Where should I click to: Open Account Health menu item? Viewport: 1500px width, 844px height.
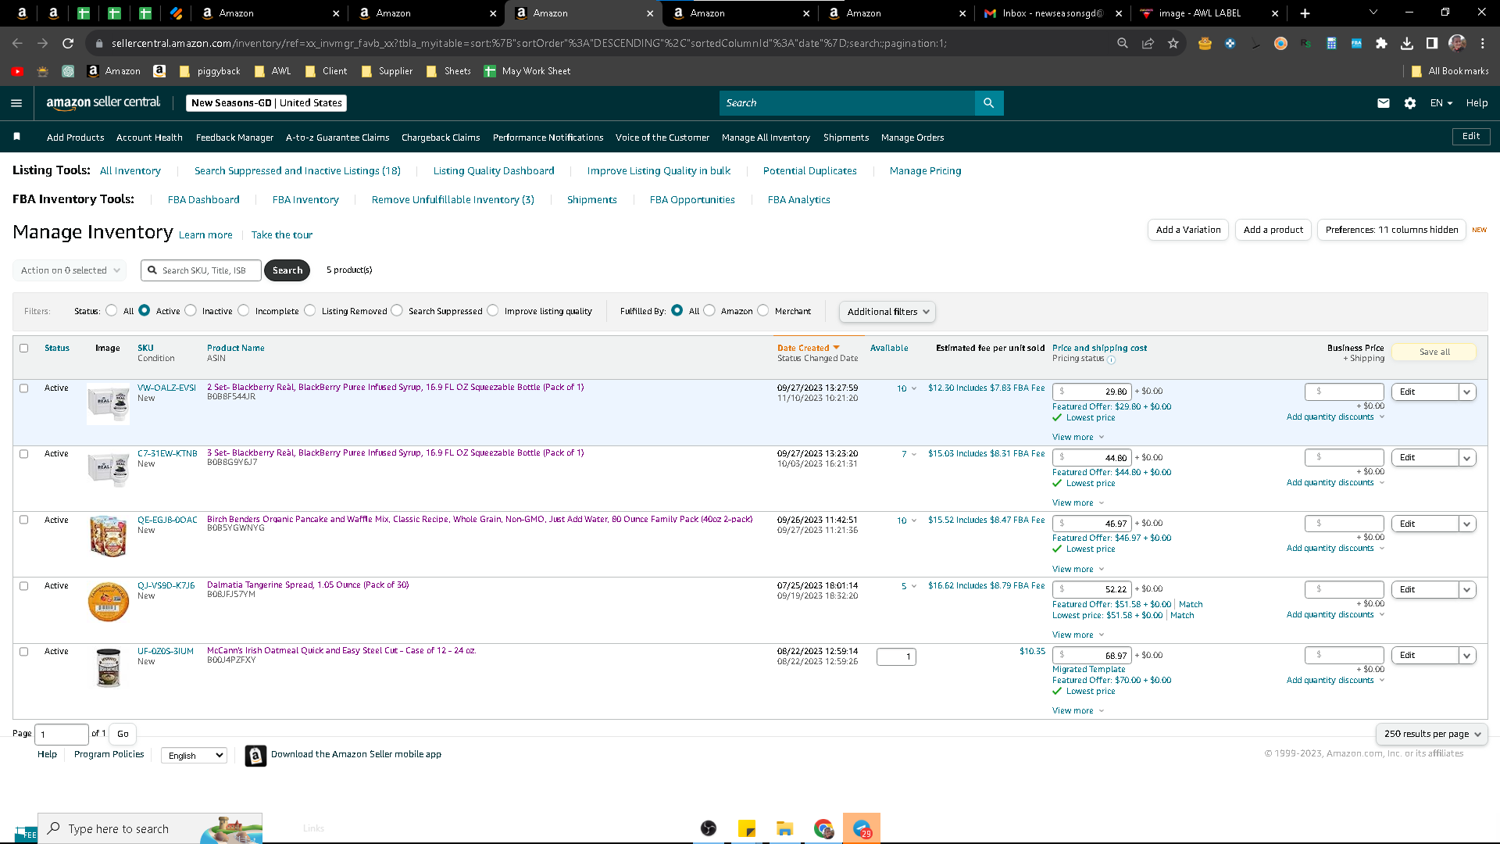pyautogui.click(x=149, y=138)
